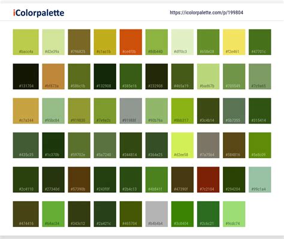This screenshot has width=284, height=239.
Task: Click the orange #ce4f0b swatch
Action: (x=131, y=42)
